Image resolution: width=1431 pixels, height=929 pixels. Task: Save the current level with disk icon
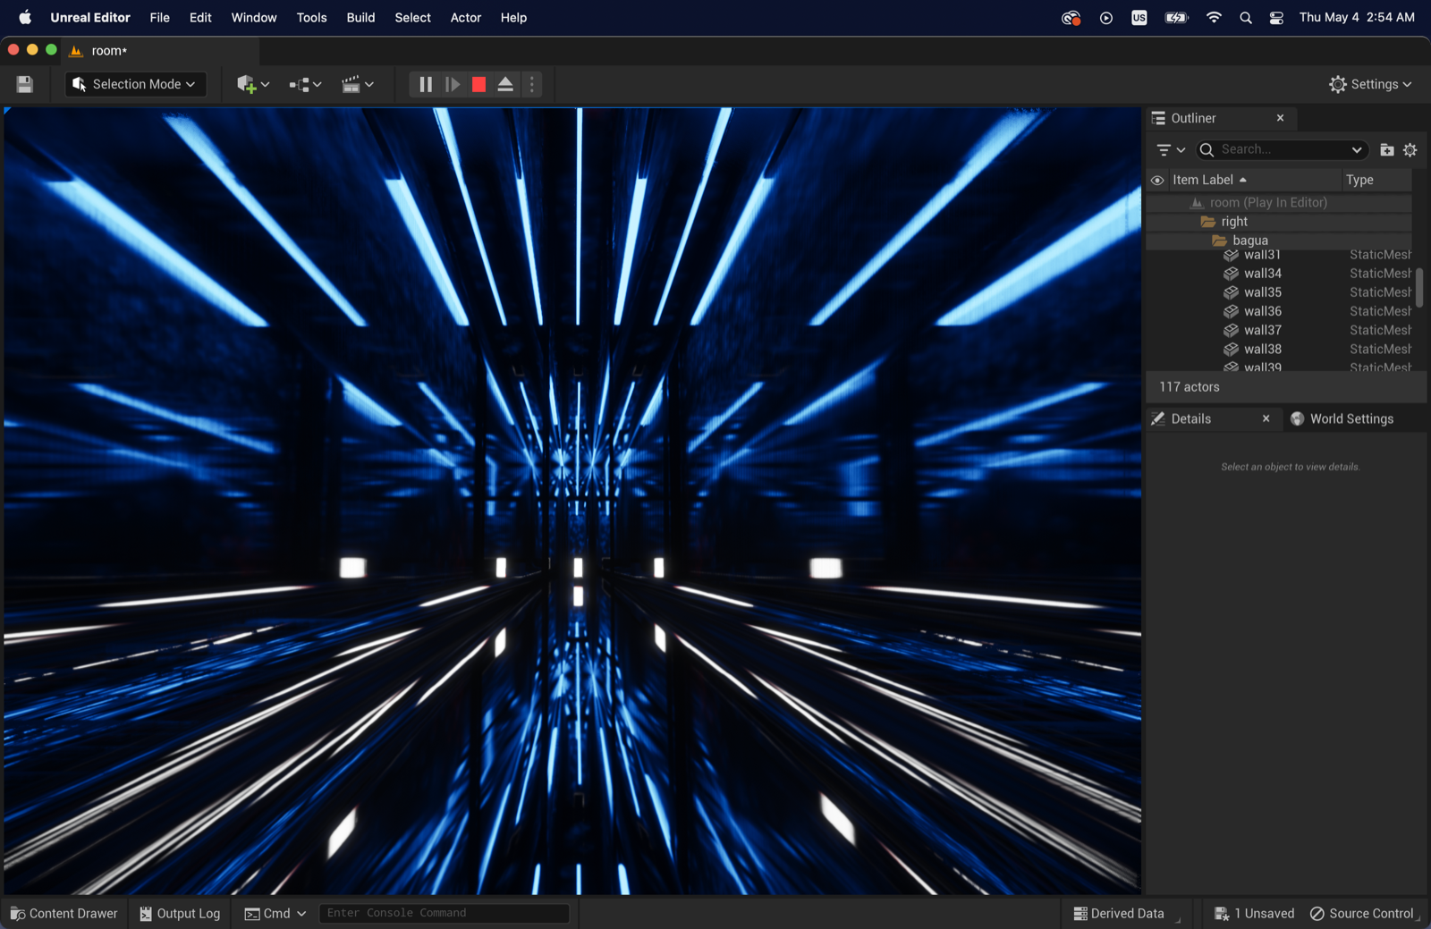pos(24,84)
